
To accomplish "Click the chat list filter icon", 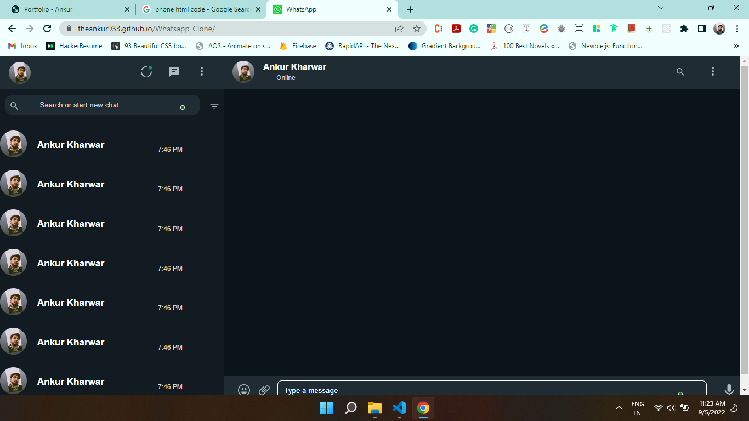I will 214,106.
